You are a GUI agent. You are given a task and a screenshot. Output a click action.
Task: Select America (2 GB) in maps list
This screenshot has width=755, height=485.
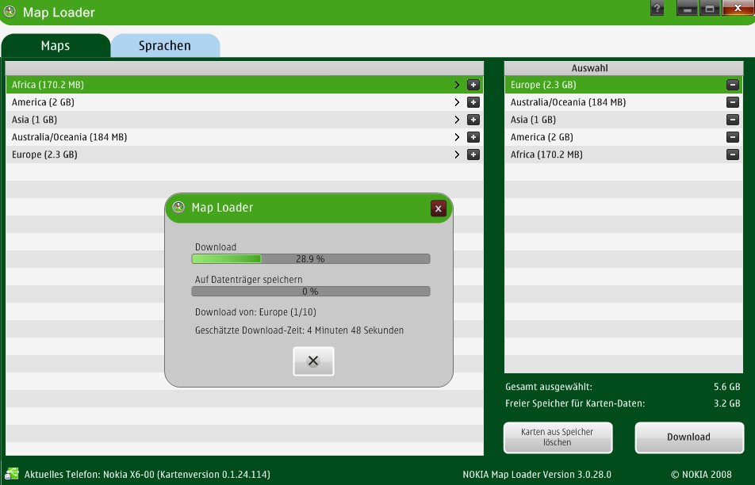[x=244, y=102]
